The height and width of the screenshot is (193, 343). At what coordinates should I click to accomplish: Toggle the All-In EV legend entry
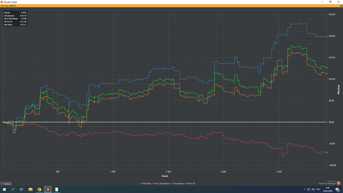pos(190,184)
